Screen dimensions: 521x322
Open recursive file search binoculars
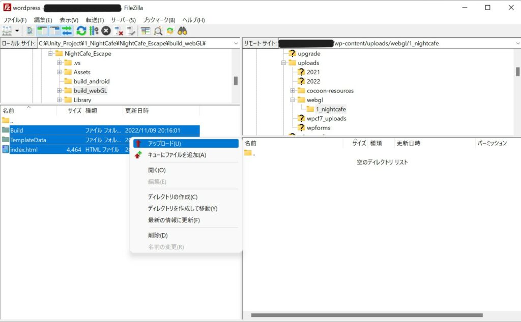[x=182, y=31]
